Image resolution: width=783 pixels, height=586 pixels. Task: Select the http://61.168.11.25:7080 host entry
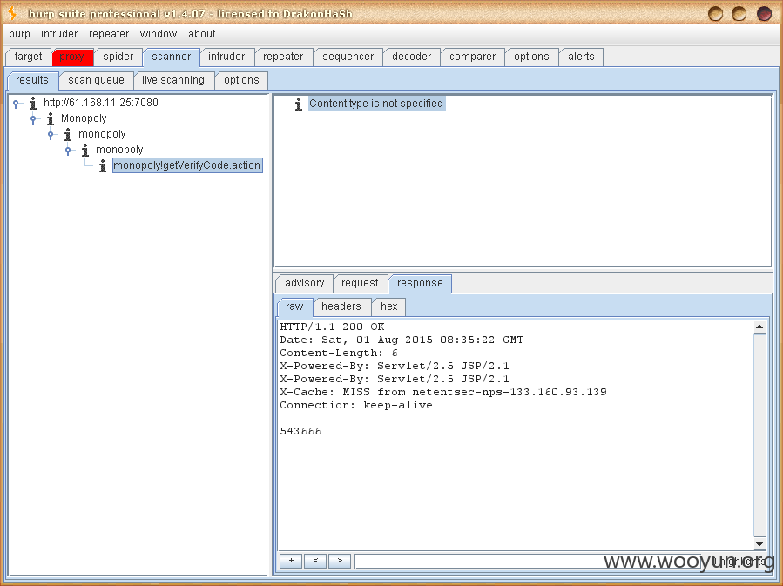click(x=101, y=103)
